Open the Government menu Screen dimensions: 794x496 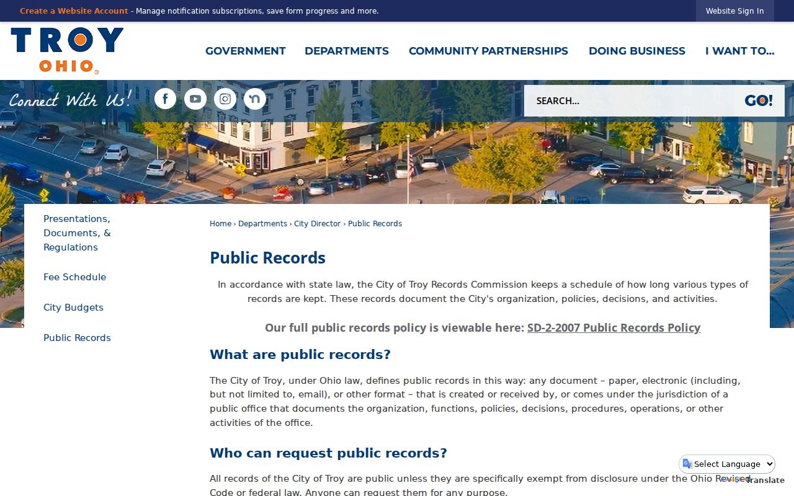(x=246, y=51)
